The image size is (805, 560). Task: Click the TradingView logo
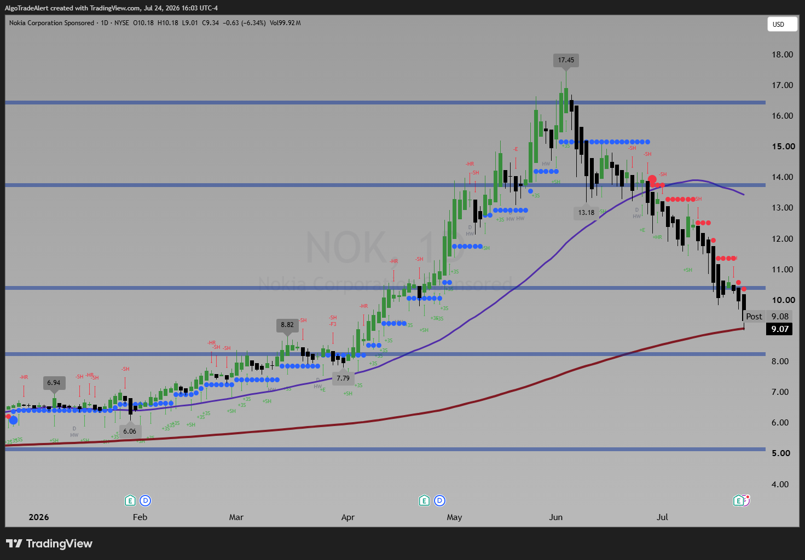pos(49,544)
